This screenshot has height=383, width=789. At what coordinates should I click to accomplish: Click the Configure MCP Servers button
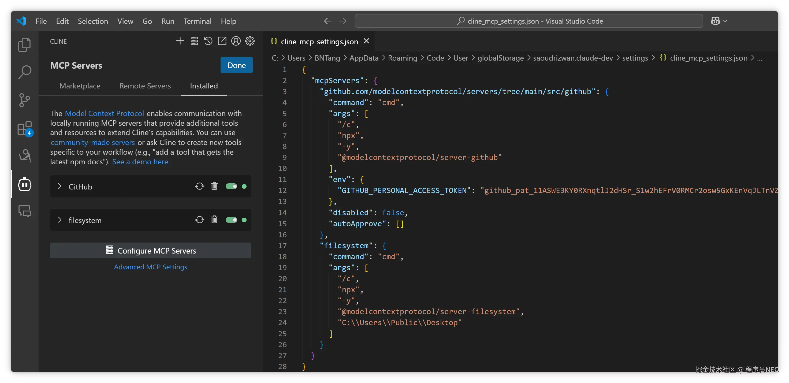(150, 250)
